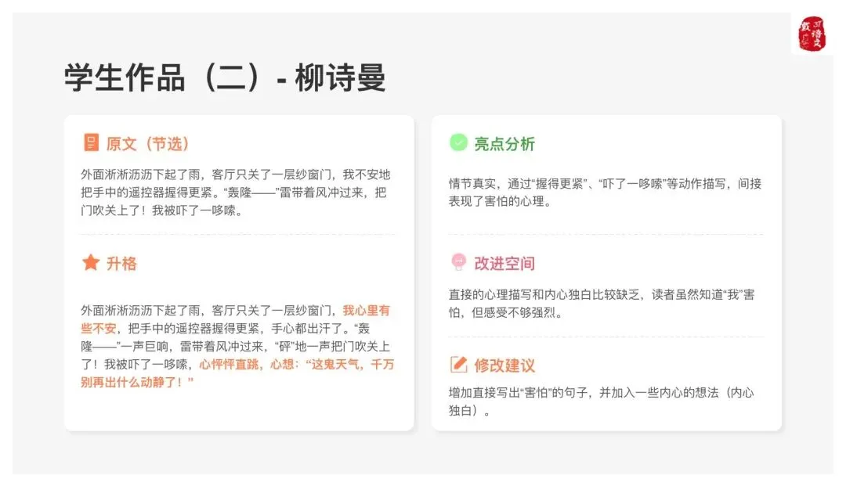Click the orange star icon beside 升格
Image resolution: width=846 pixels, height=486 pixels.
[91, 263]
